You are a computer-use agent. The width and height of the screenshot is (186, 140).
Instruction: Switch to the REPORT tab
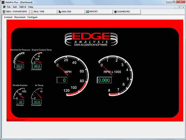click(99, 11)
